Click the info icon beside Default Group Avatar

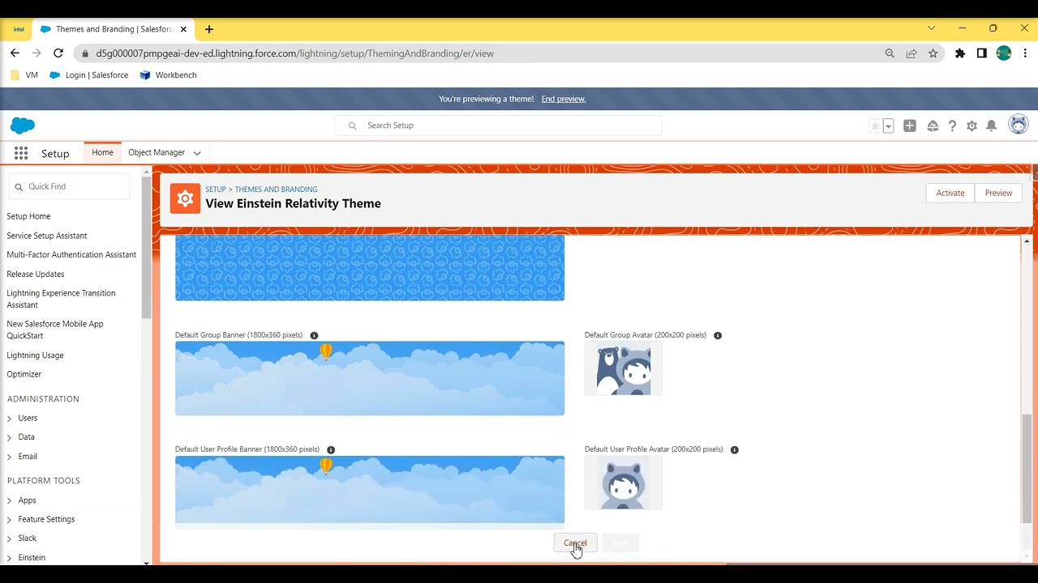point(718,335)
